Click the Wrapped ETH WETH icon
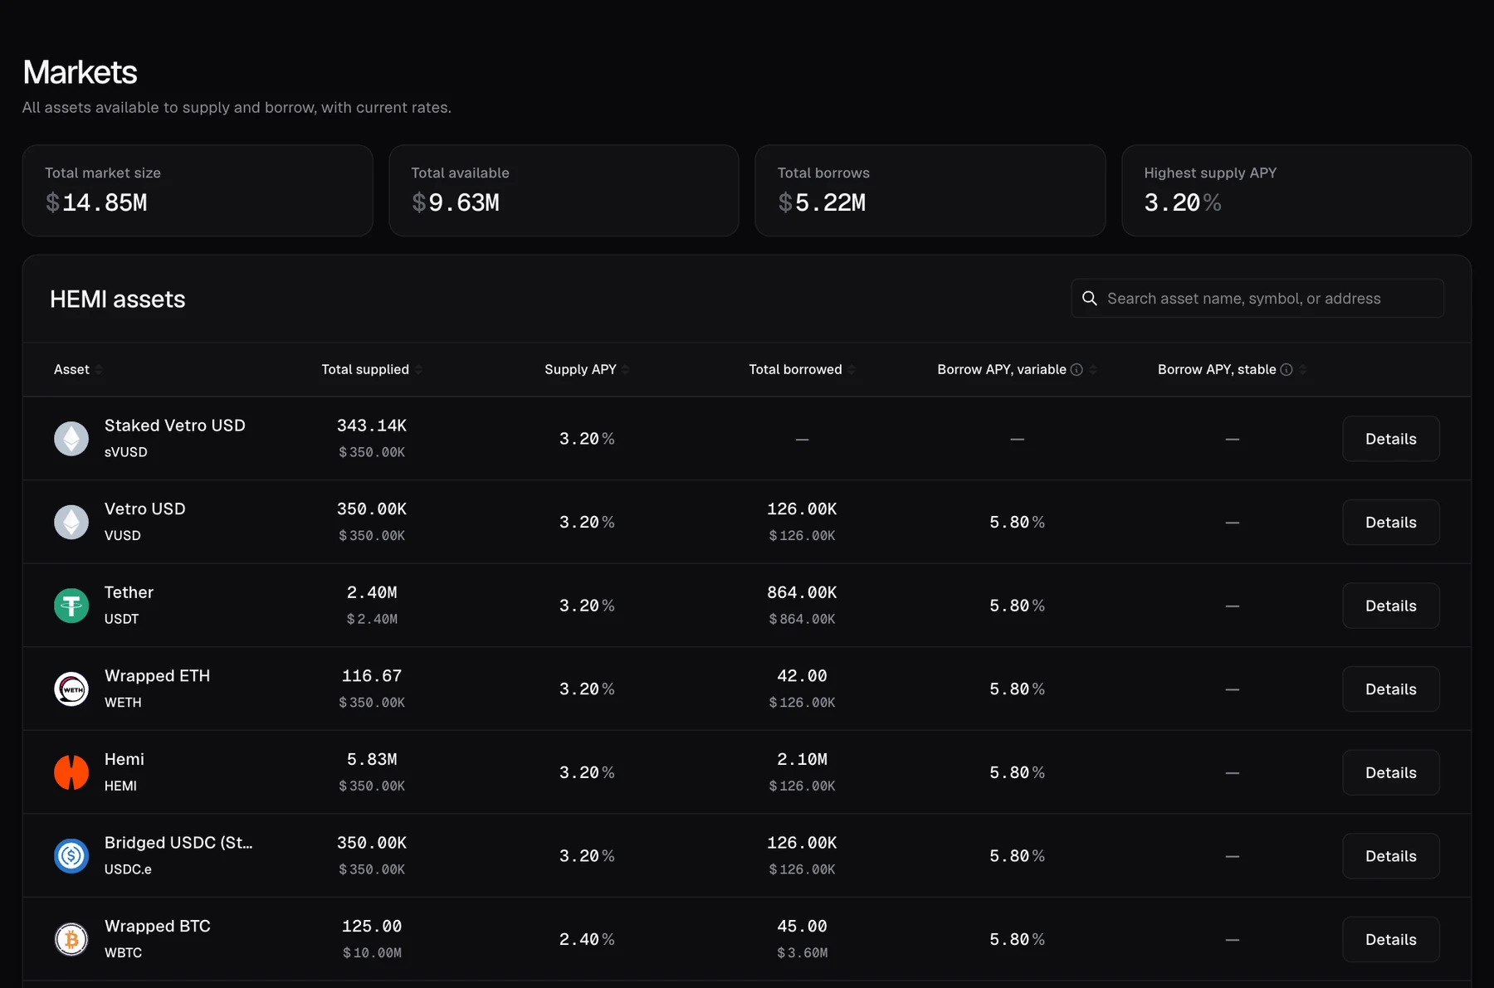Image resolution: width=1494 pixels, height=988 pixels. pos(71,689)
